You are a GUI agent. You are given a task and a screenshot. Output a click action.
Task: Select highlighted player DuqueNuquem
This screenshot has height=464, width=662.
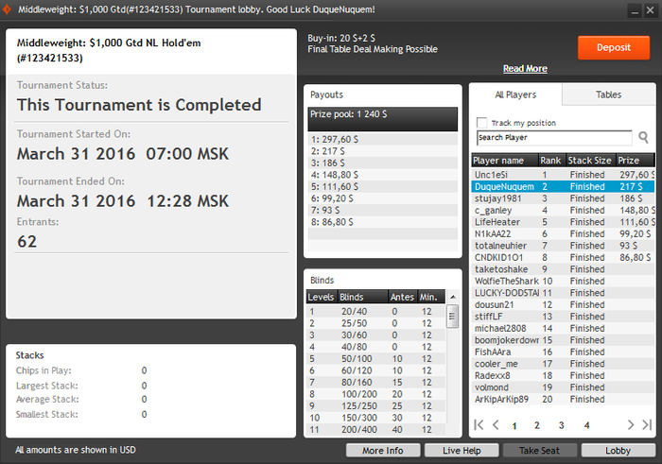pos(563,186)
